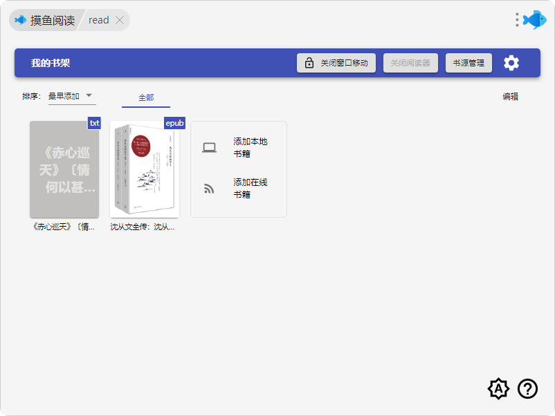
Task: Click the 关闭阅读器 button
Action: click(x=410, y=63)
